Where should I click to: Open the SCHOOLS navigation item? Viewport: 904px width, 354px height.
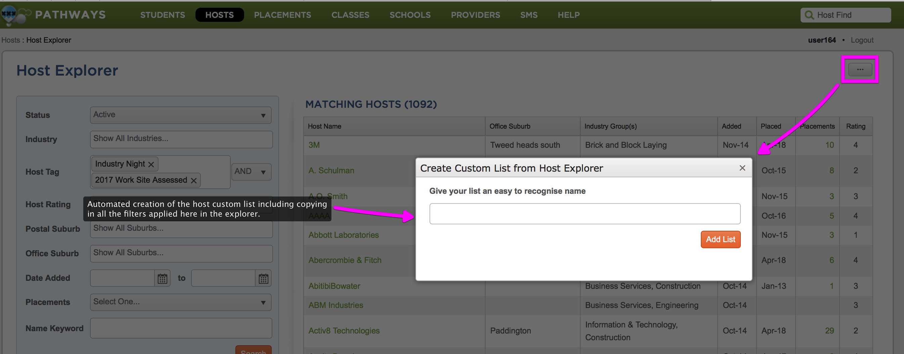[410, 15]
